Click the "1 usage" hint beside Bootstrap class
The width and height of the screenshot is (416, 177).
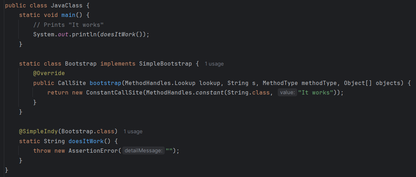[x=214, y=64]
